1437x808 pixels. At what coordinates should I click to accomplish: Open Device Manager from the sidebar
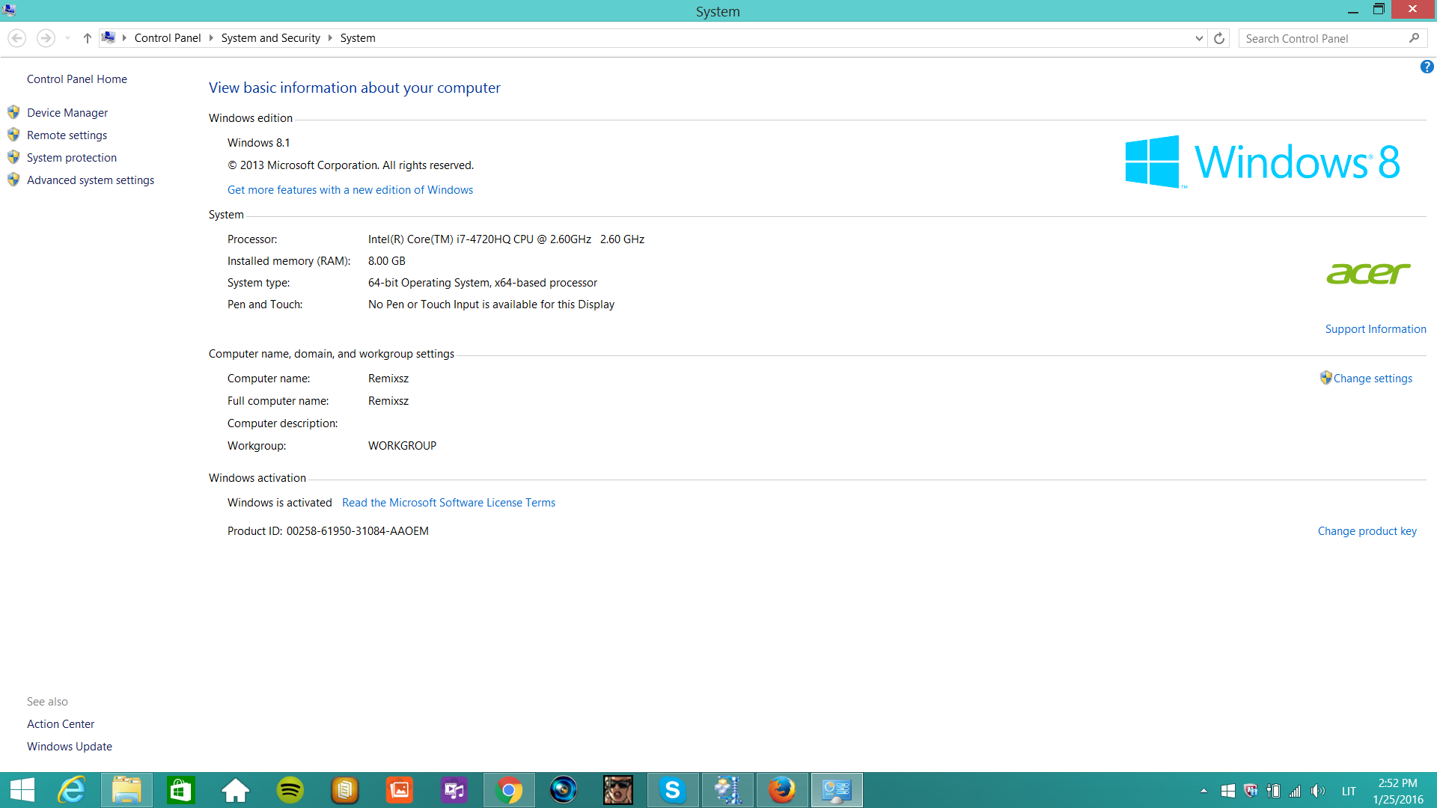[67, 113]
